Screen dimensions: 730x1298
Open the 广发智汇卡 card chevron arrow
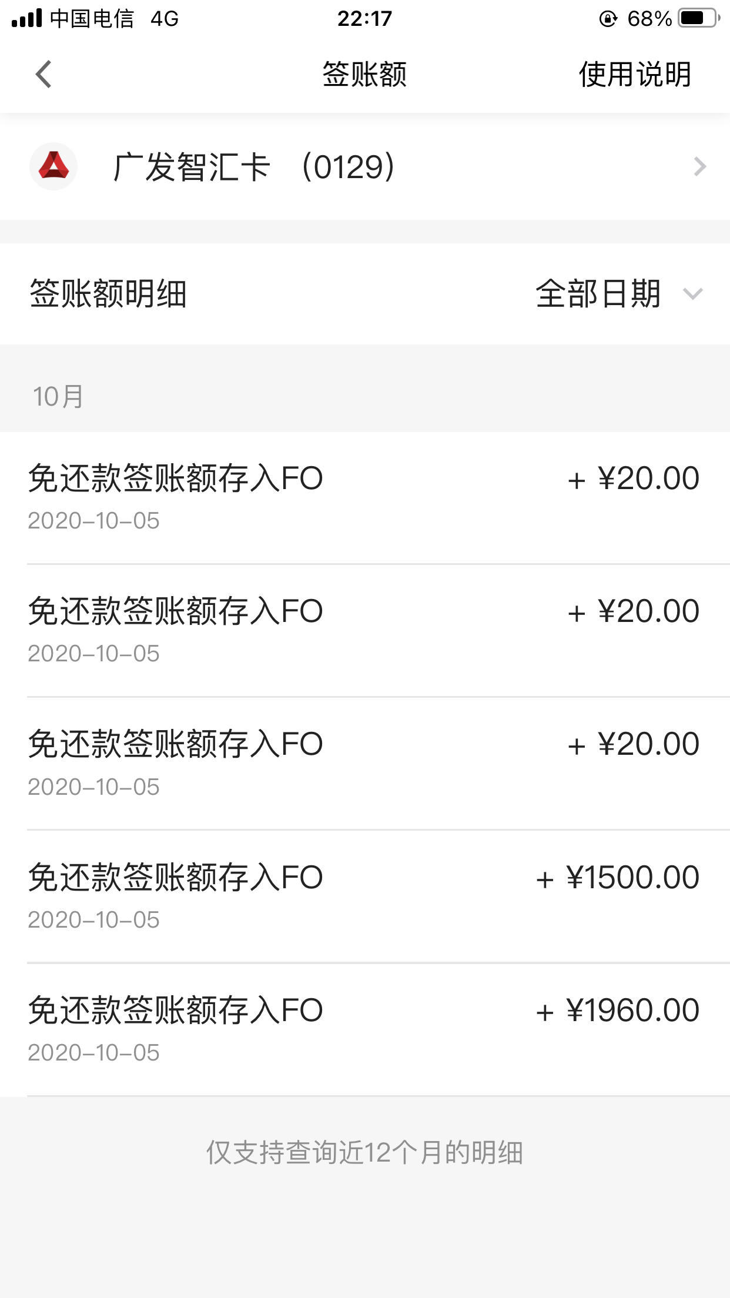tap(699, 166)
